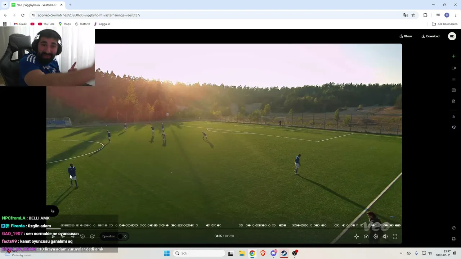Open Steam from taskbar
The width and height of the screenshot is (461, 259).
coord(284,253)
